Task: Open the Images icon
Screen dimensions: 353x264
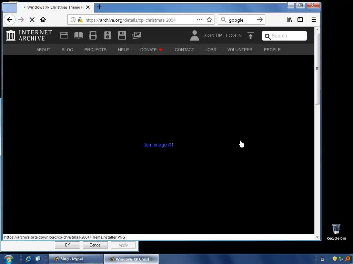Action: (x=137, y=35)
